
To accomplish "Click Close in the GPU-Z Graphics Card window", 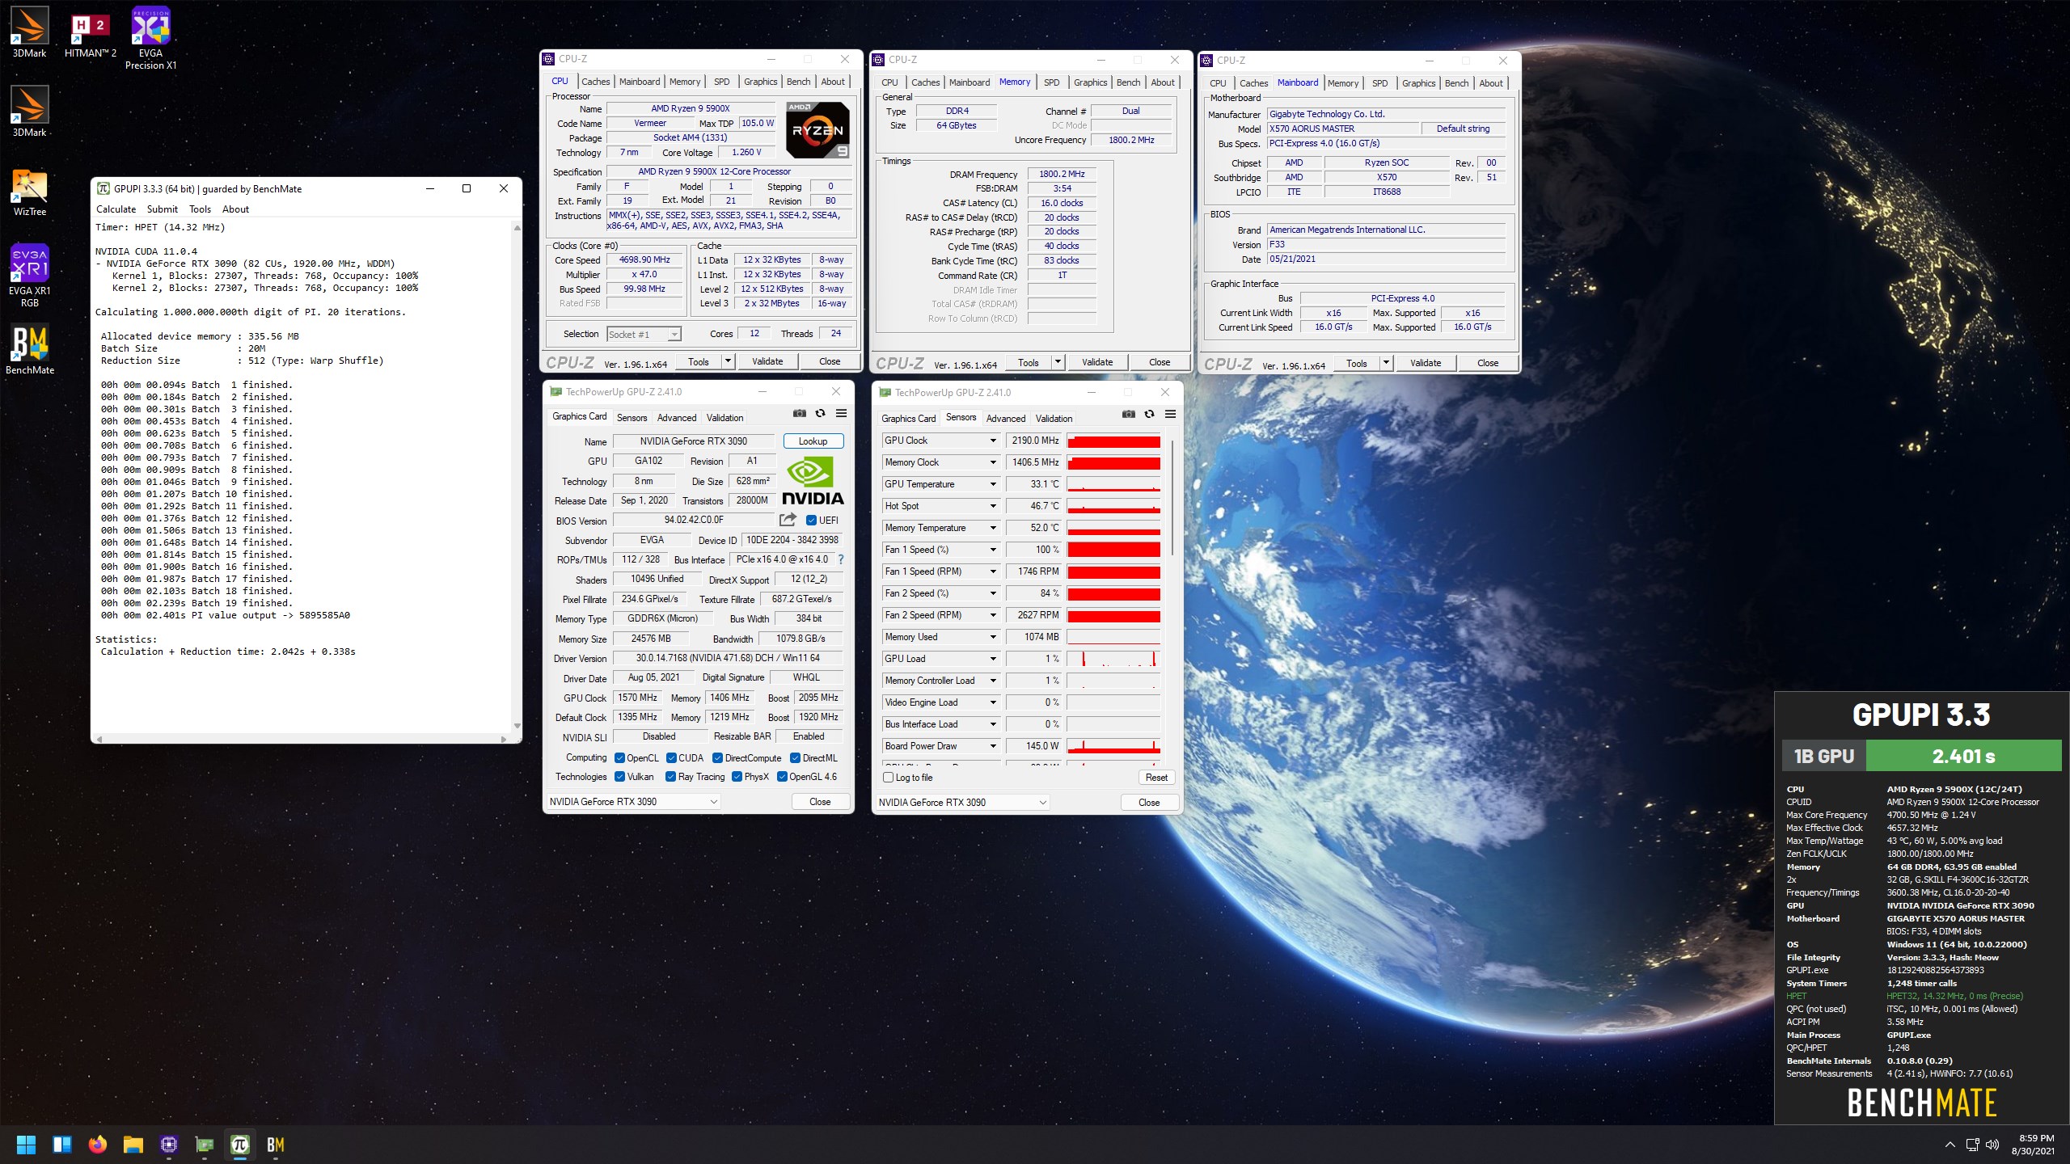I will [819, 802].
